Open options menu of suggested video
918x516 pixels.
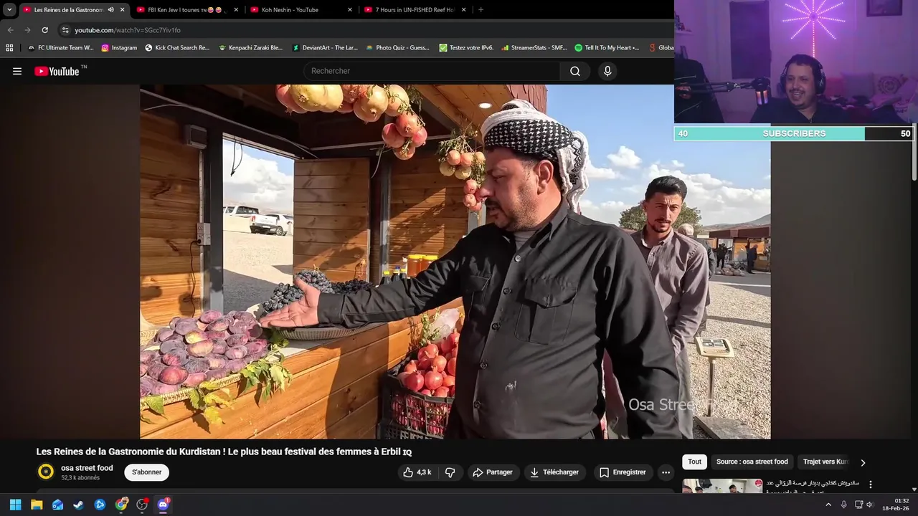click(871, 484)
